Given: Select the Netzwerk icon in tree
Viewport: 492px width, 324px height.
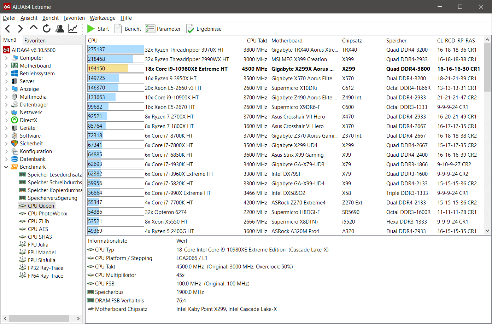Looking at the screenshot, I should click(14, 112).
